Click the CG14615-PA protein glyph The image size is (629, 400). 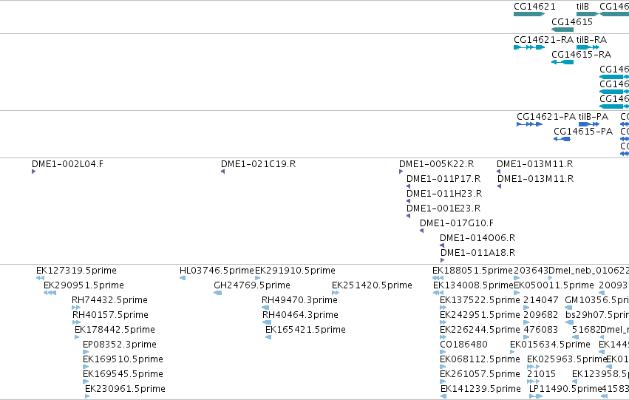(x=562, y=139)
